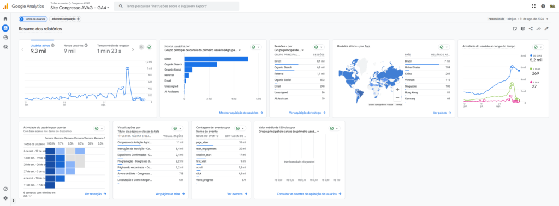
Task: Open Ver eventos link
Action: tap(237, 194)
